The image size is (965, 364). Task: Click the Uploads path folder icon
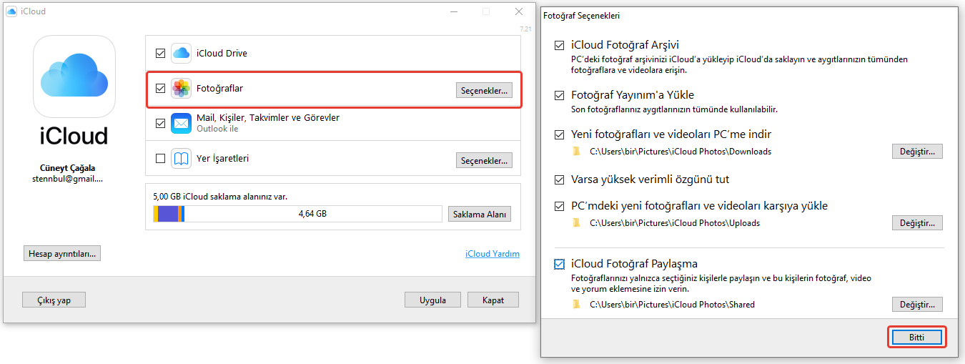(x=577, y=223)
